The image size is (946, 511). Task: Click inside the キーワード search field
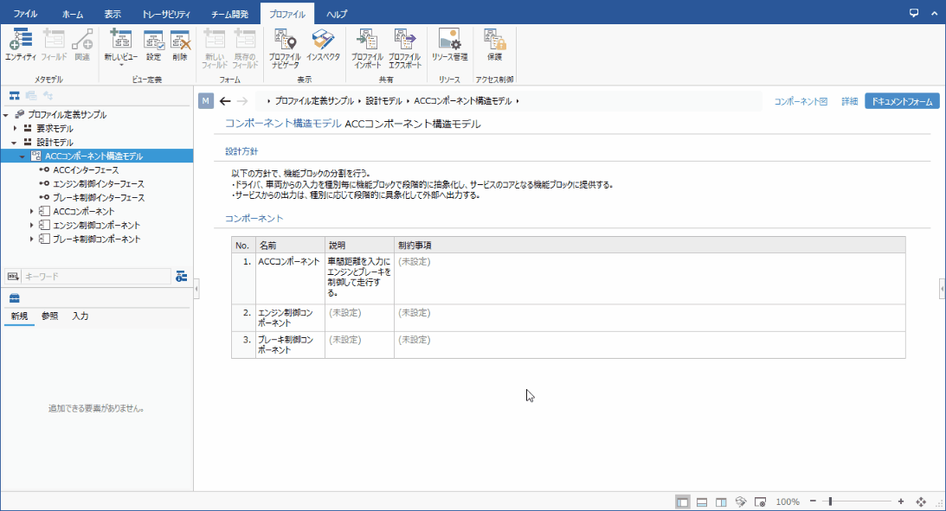[95, 277]
